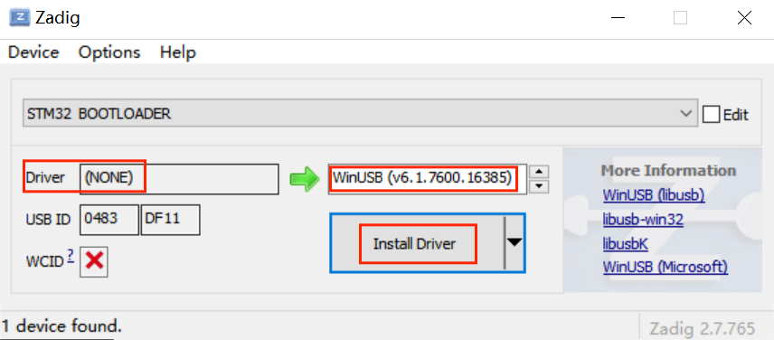Click the green arrow icon

point(305,179)
